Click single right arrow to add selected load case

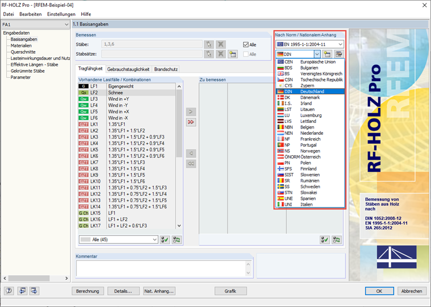tap(191, 112)
